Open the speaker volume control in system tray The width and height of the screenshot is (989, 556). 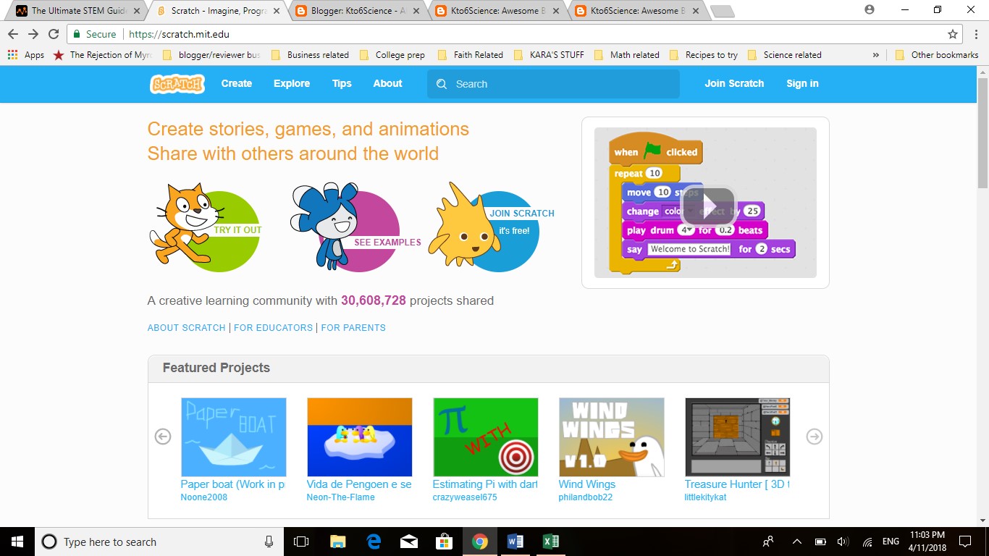tap(843, 542)
